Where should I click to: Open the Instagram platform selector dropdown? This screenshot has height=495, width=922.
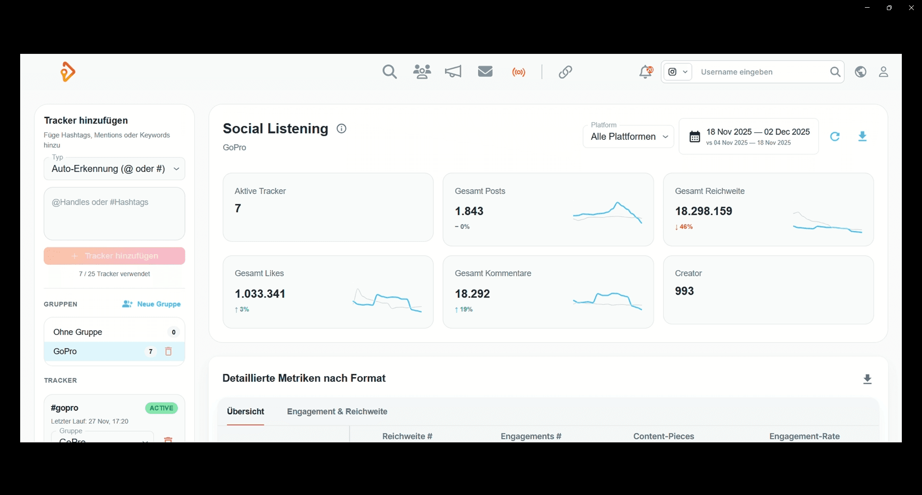(678, 72)
